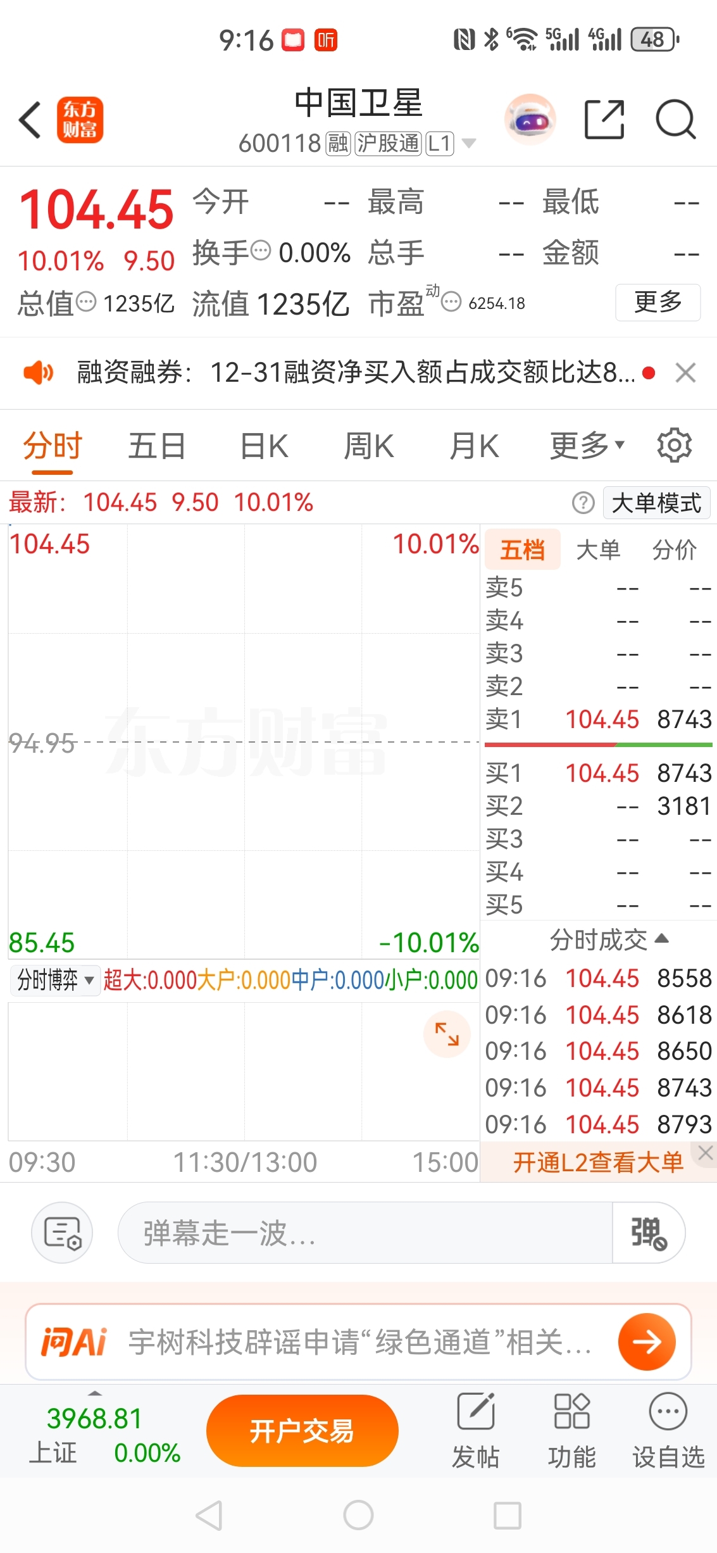Tap the speaker announcement icon
Viewport: 717px width, 1553px height.
[x=39, y=372]
